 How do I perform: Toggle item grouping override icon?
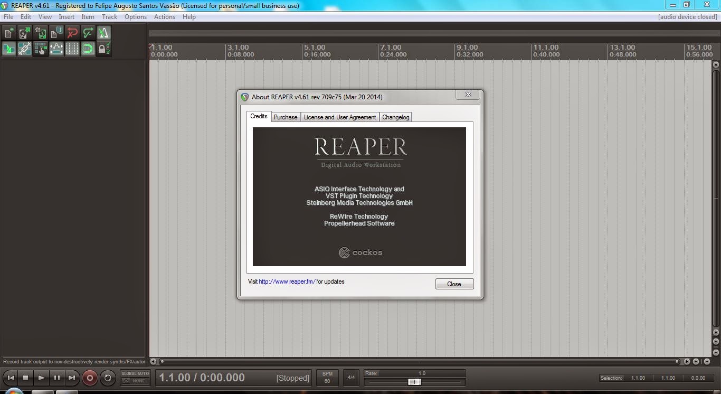(24, 49)
